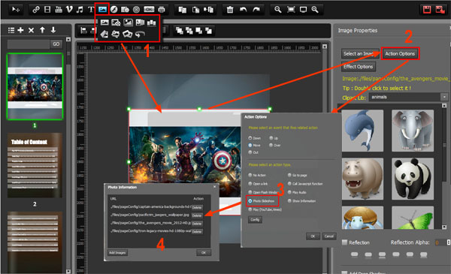Pick the elephant clipart
This screenshot has height=274, width=451.
[413, 131]
